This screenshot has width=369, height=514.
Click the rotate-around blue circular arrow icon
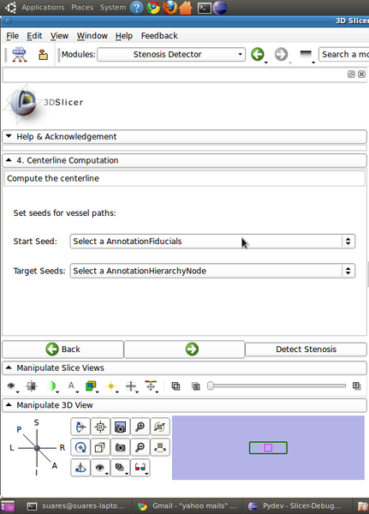pyautogui.click(x=80, y=447)
